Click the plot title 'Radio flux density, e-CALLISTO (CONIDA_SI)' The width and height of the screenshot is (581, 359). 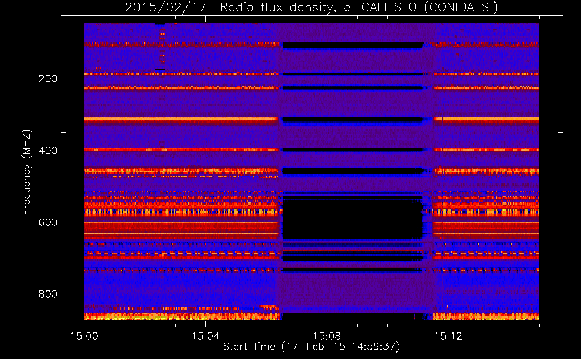[359, 7]
